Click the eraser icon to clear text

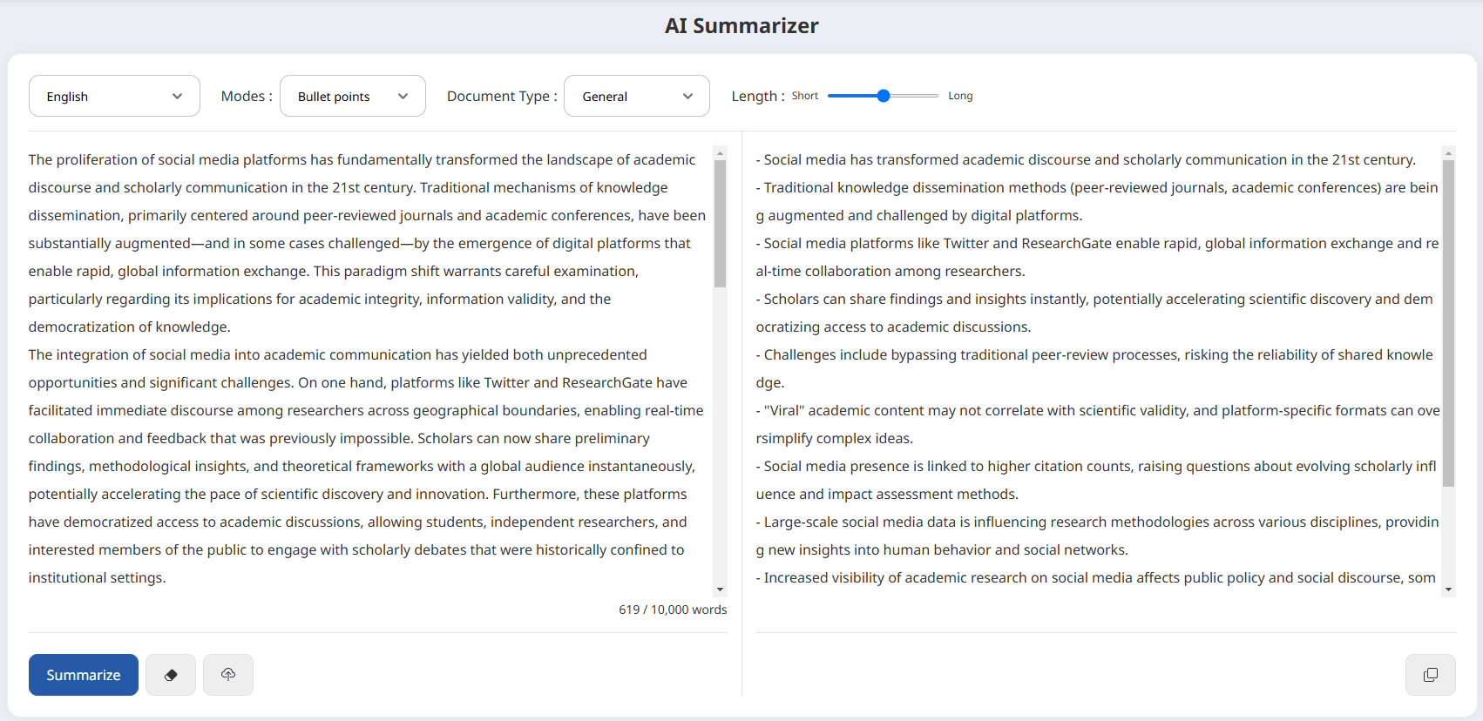171,675
